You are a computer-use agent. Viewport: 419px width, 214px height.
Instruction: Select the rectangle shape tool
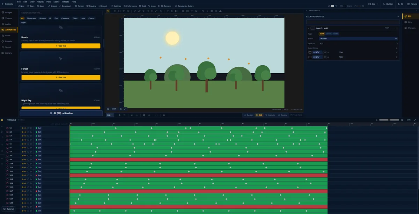pyautogui.click(x=115, y=11)
